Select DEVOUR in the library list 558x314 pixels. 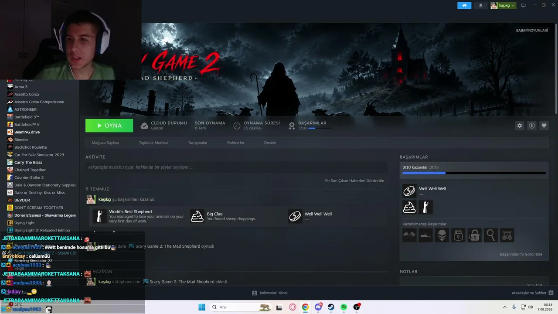click(22, 200)
